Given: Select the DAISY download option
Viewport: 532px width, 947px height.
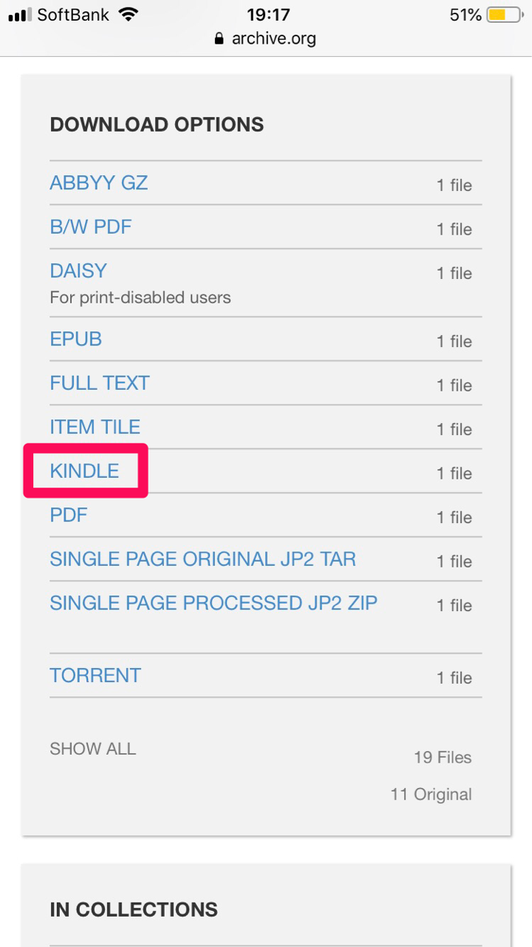Looking at the screenshot, I should pos(78,271).
